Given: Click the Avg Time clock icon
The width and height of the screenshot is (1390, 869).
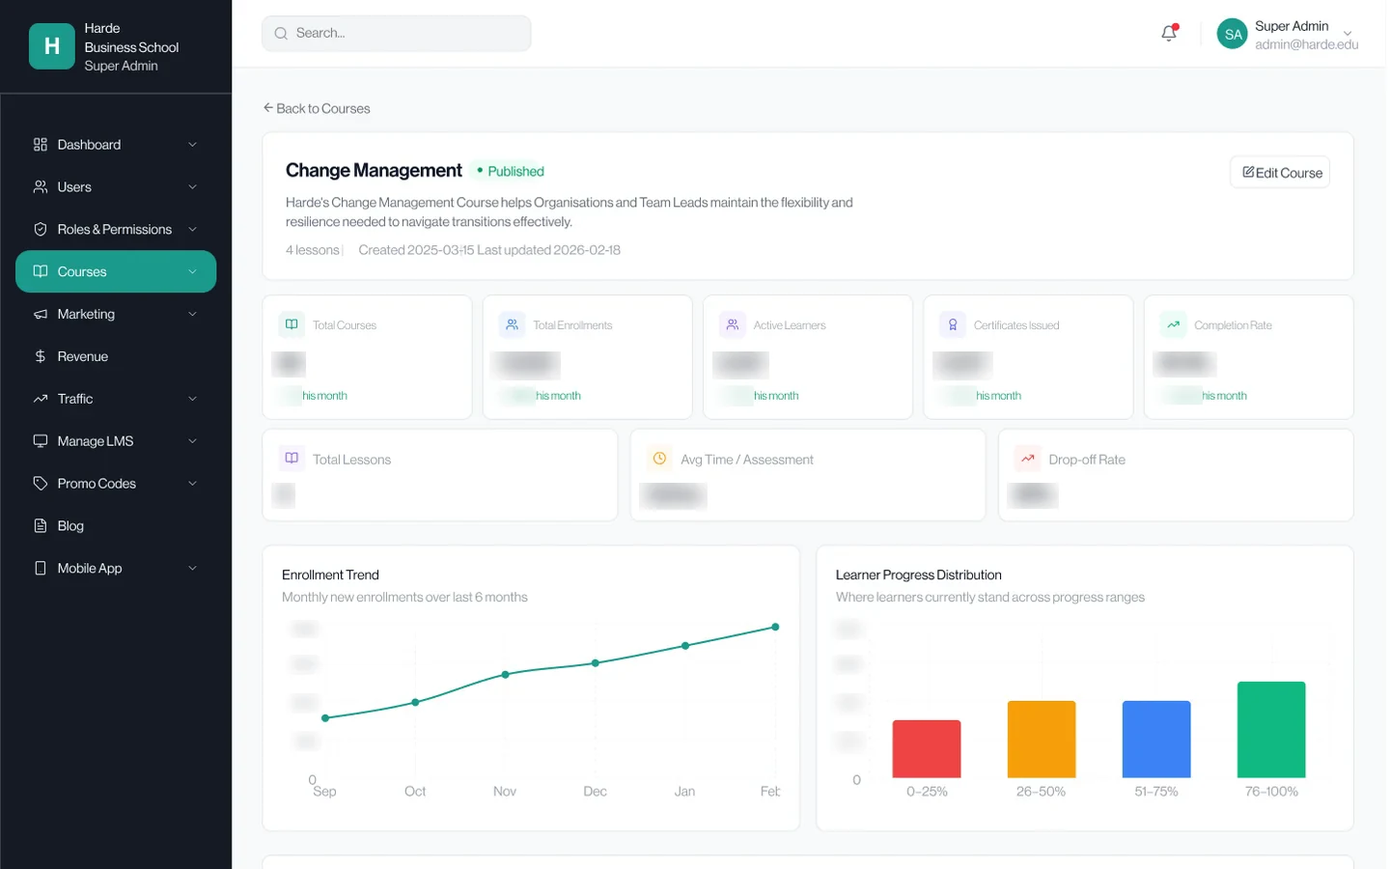Looking at the screenshot, I should 659,459.
